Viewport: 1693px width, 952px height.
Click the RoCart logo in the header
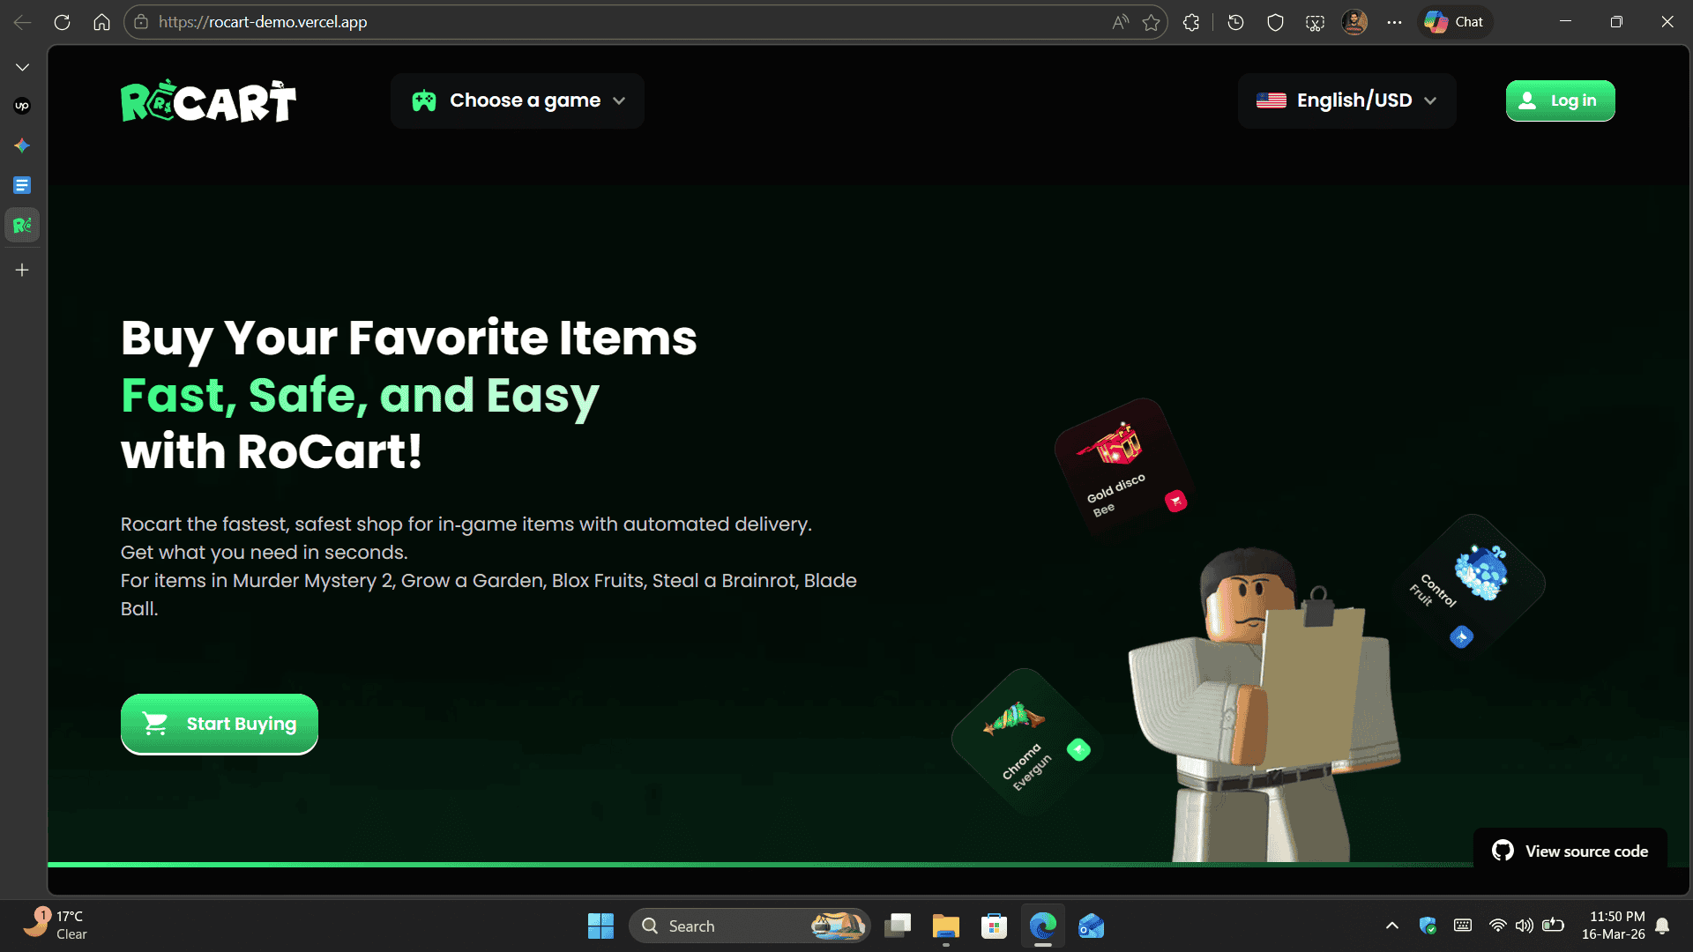208,100
